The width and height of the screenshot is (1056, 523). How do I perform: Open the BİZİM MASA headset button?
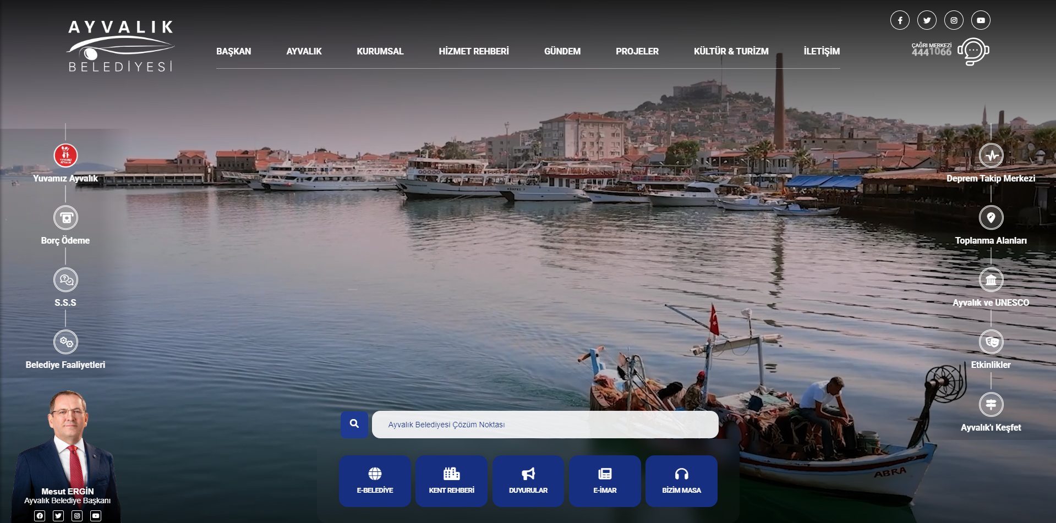tap(681, 481)
